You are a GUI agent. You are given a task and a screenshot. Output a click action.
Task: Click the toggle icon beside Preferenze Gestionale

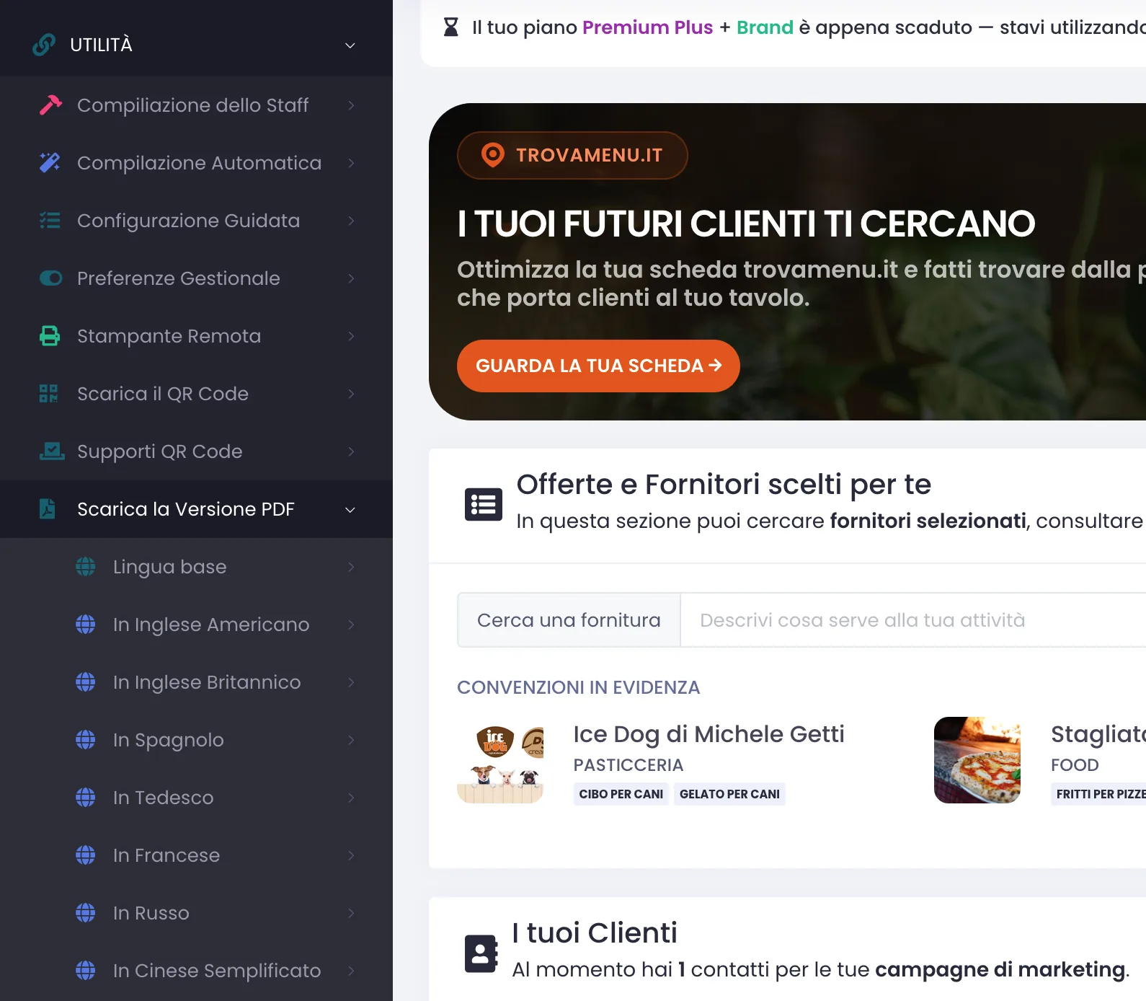coord(50,278)
